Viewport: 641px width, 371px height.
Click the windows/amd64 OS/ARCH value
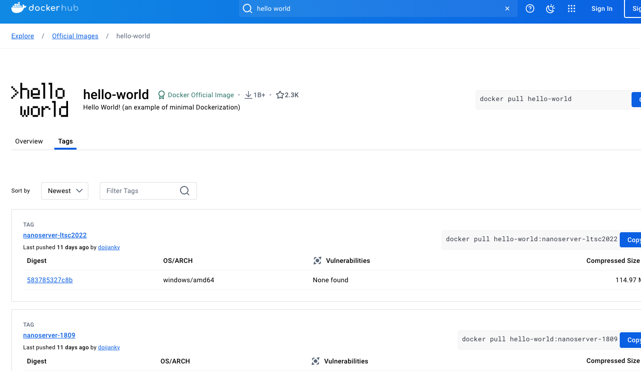point(188,280)
